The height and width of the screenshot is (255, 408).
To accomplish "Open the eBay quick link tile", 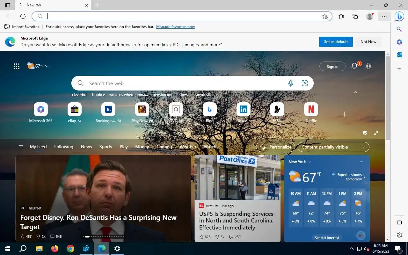I will click(x=74, y=113).
